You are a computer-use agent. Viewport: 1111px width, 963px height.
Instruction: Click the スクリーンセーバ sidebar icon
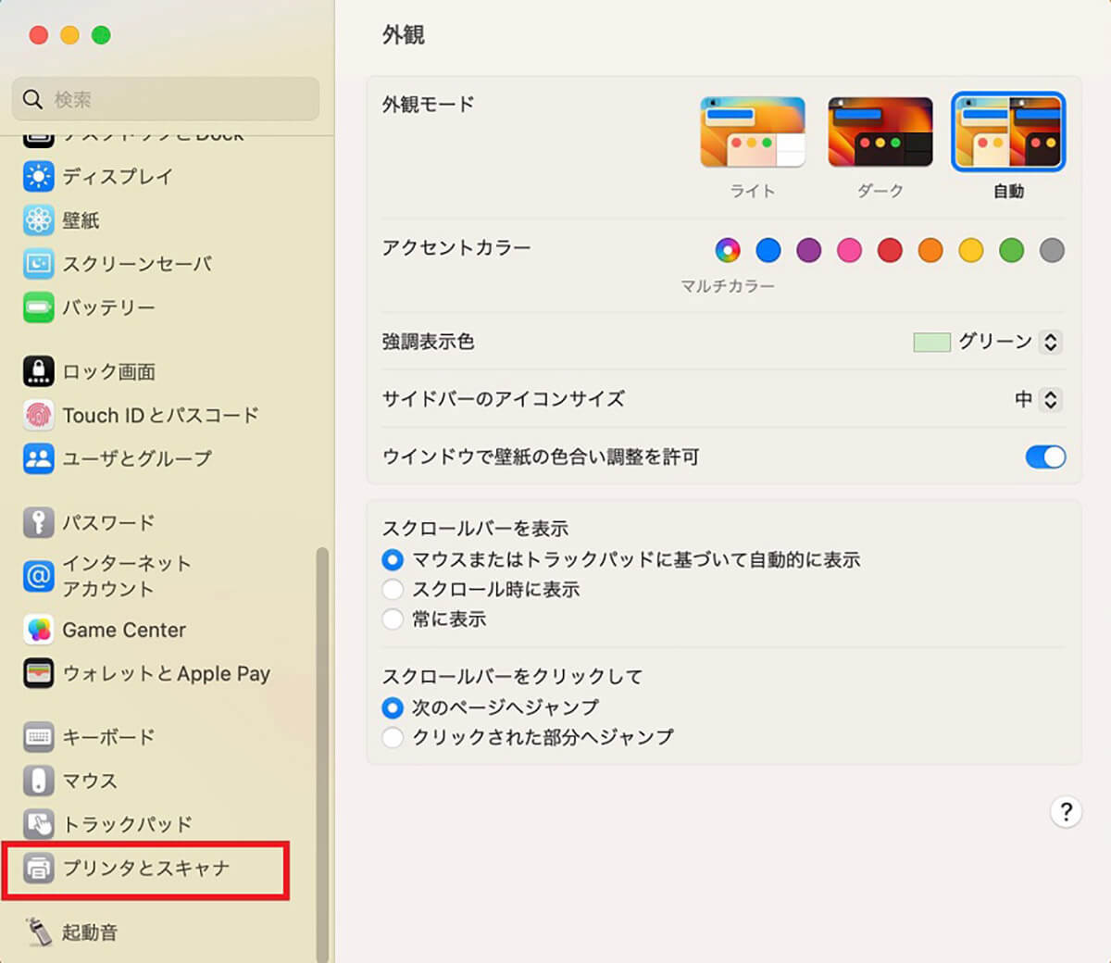(x=39, y=264)
